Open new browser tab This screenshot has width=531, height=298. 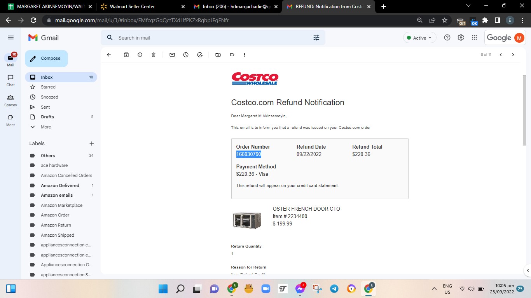[x=384, y=7]
